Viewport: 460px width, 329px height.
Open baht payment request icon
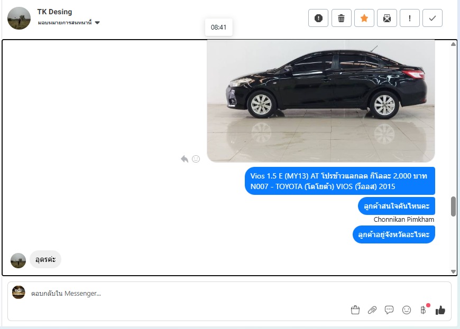[424, 310]
